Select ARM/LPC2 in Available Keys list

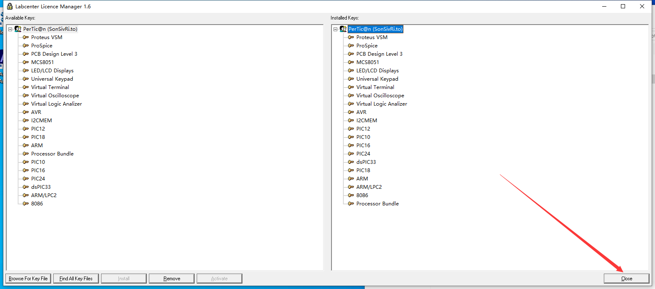[44, 195]
